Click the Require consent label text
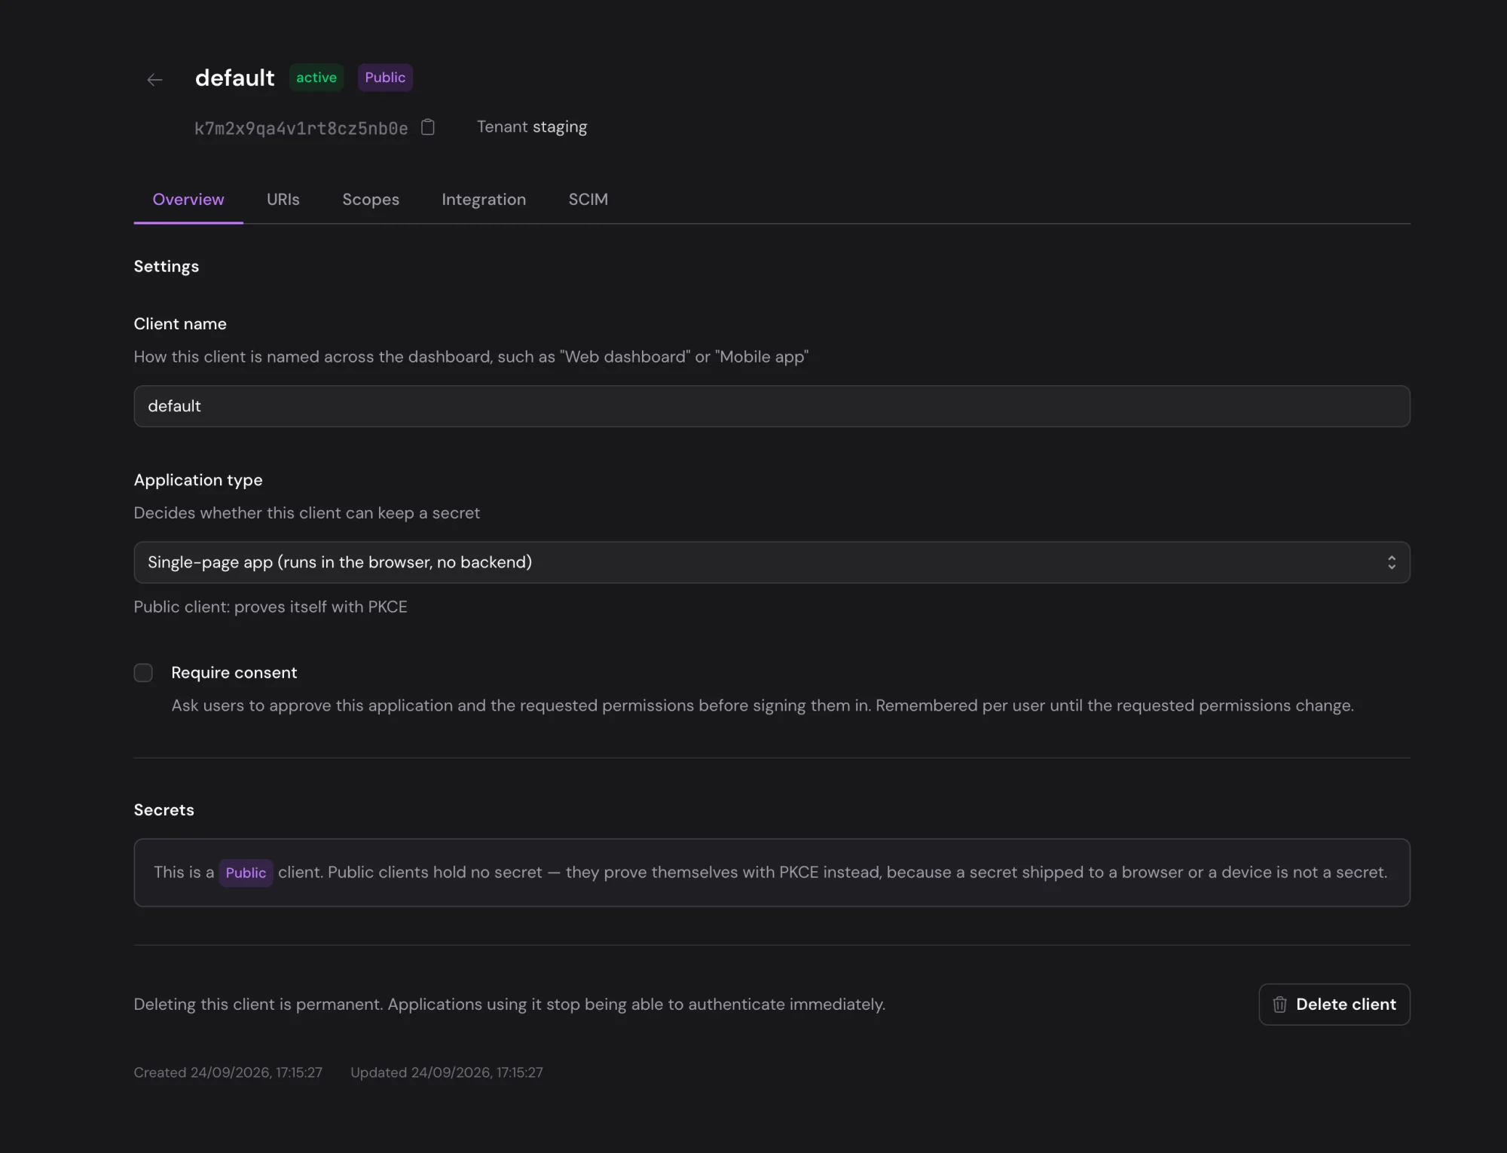The height and width of the screenshot is (1153, 1507). [x=234, y=673]
